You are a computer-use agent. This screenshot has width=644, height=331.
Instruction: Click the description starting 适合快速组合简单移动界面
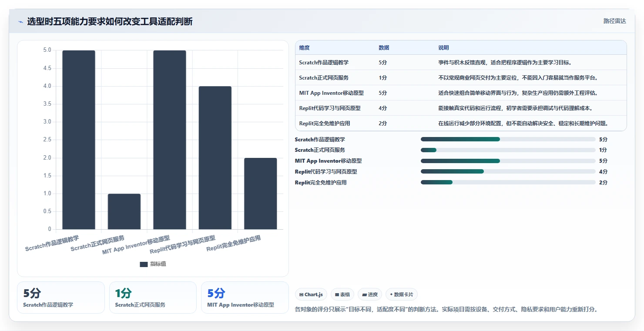tap(518, 93)
